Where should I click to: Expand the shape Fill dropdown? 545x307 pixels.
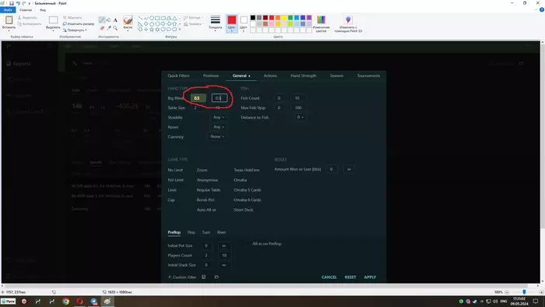click(193, 24)
